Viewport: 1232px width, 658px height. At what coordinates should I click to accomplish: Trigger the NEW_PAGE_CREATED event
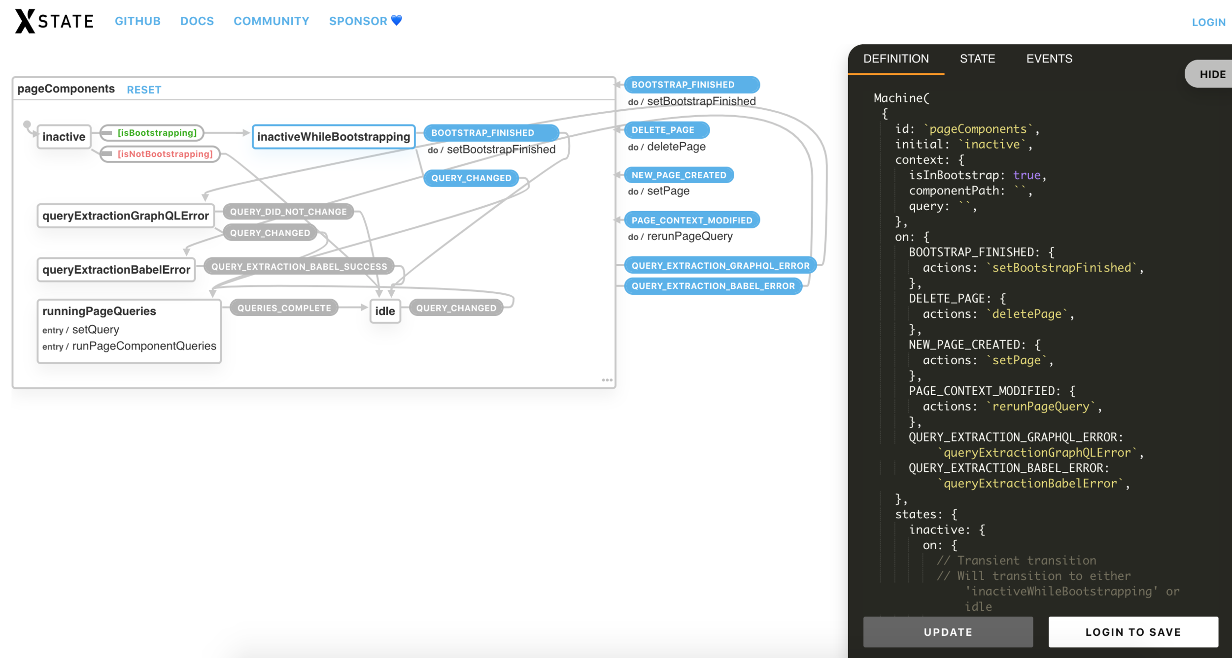click(679, 175)
